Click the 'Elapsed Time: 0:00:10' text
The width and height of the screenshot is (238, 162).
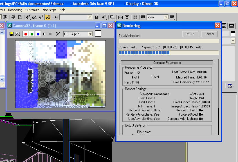click(x=191, y=77)
